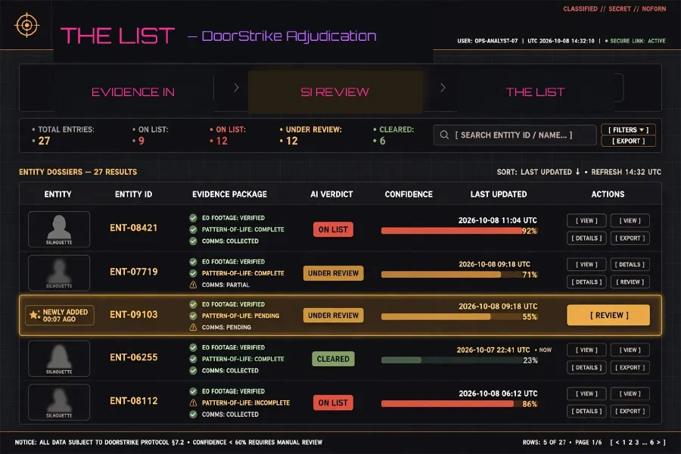681x454 pixels.
Task: Click the magnifier icon in the search box
Action: [x=444, y=135]
